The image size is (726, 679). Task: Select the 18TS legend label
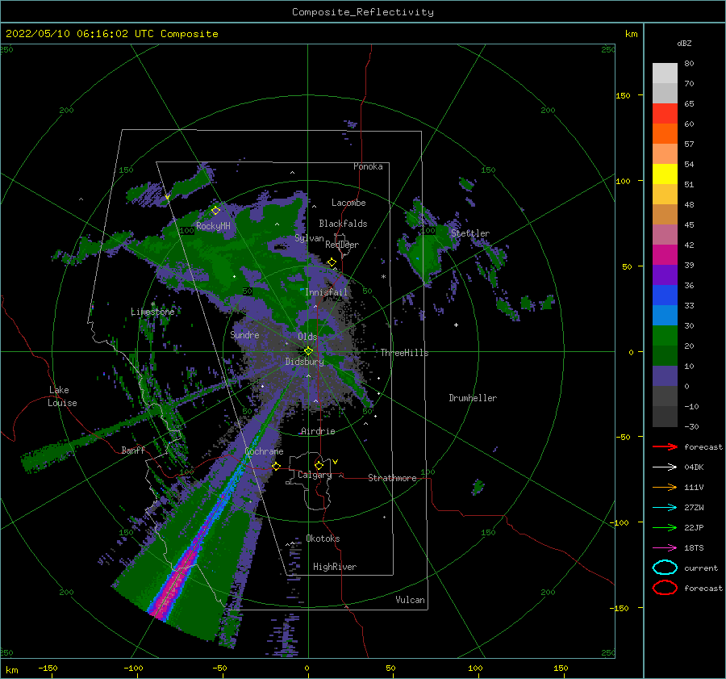694,548
